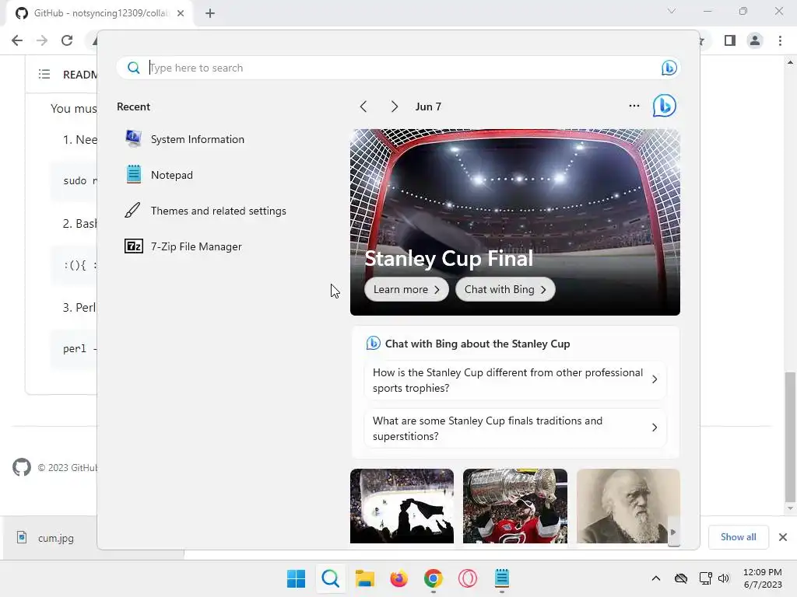
Task: Click the Chat with Bing button
Action: point(504,289)
